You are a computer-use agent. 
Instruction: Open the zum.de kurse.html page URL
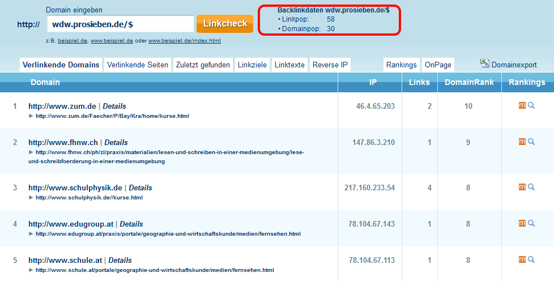click(x=112, y=116)
